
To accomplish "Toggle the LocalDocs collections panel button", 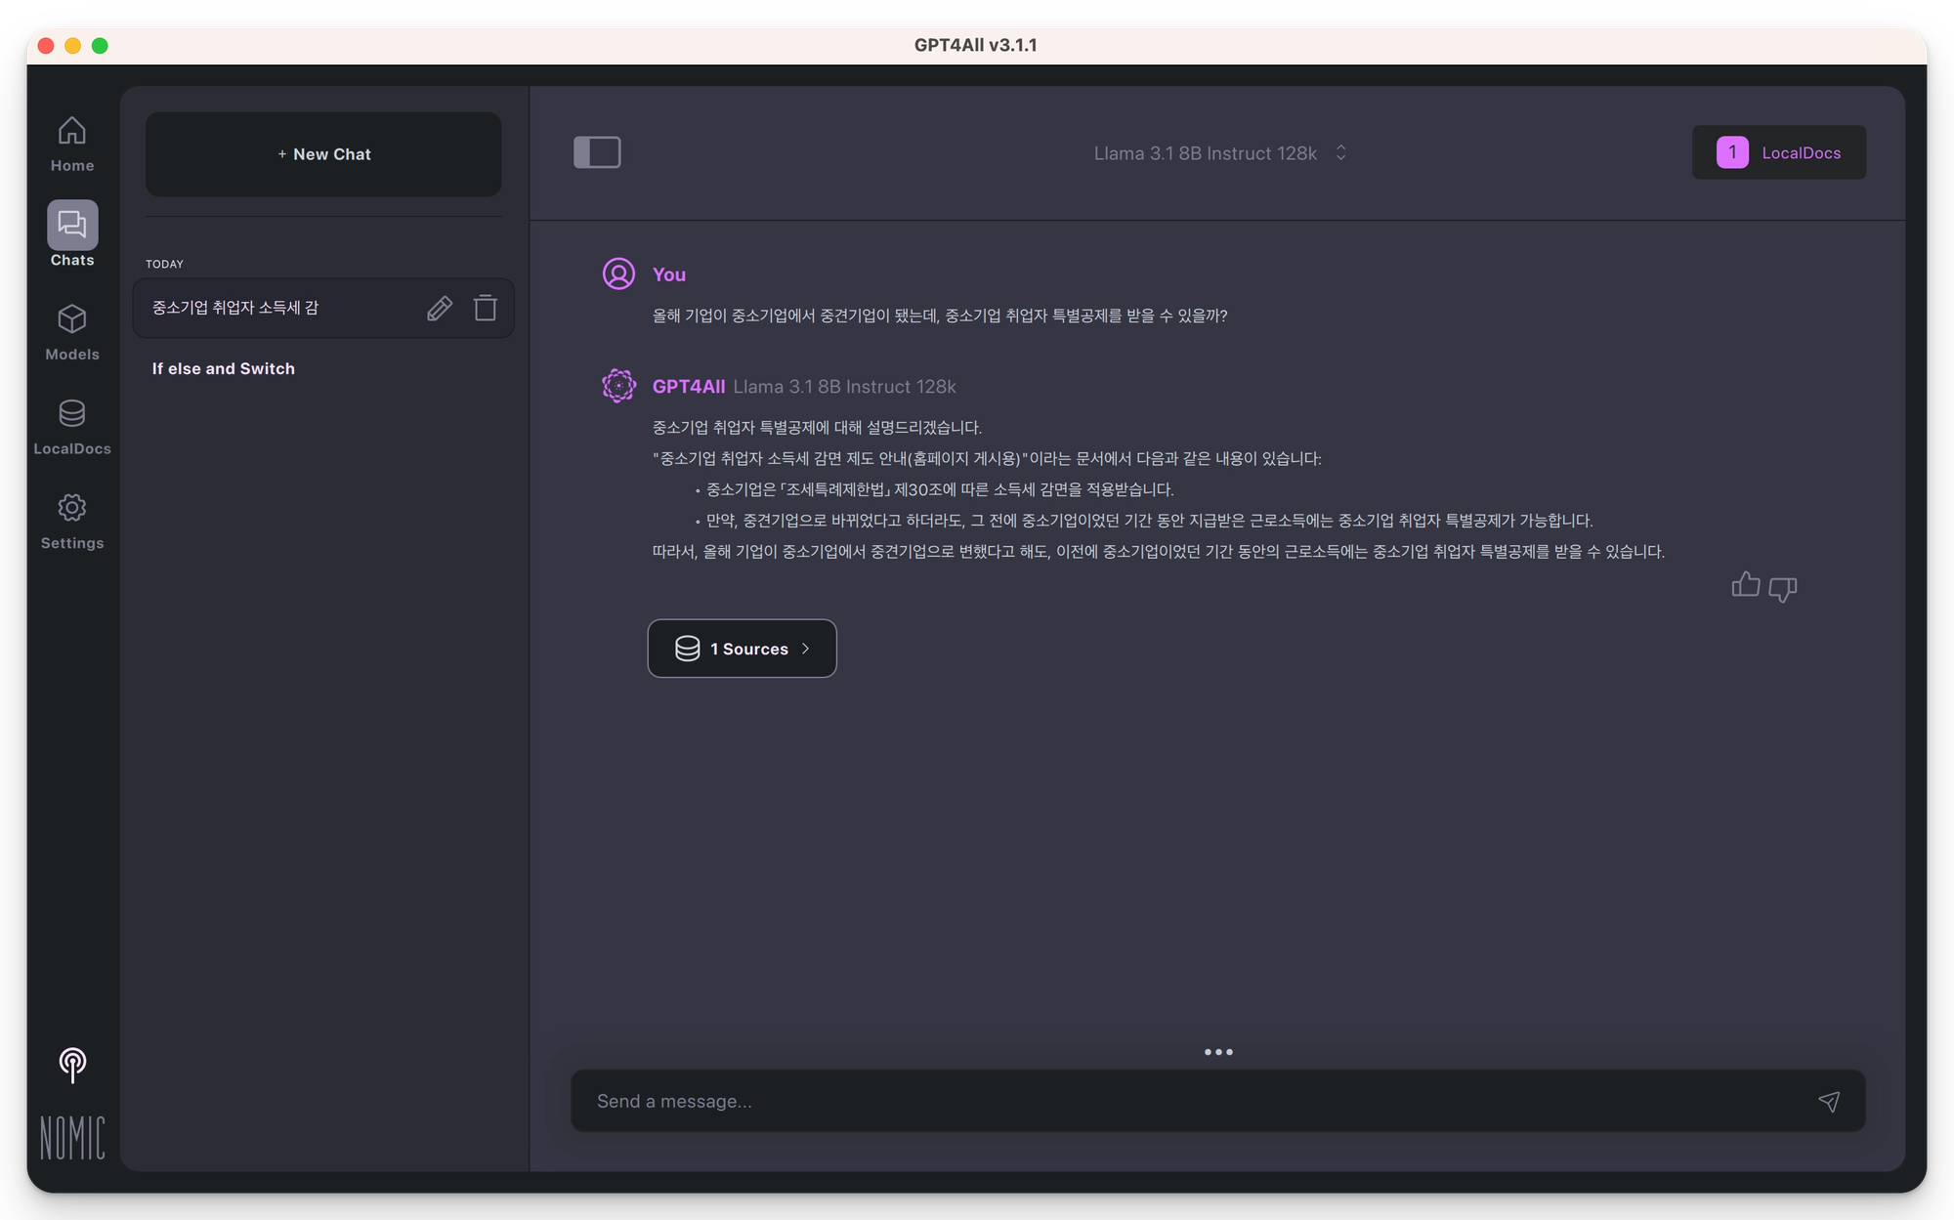I will (1778, 152).
